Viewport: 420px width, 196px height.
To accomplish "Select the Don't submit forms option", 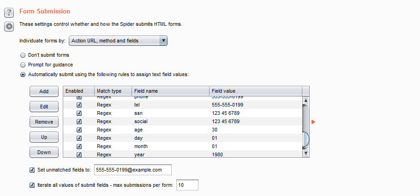I will (23, 55).
